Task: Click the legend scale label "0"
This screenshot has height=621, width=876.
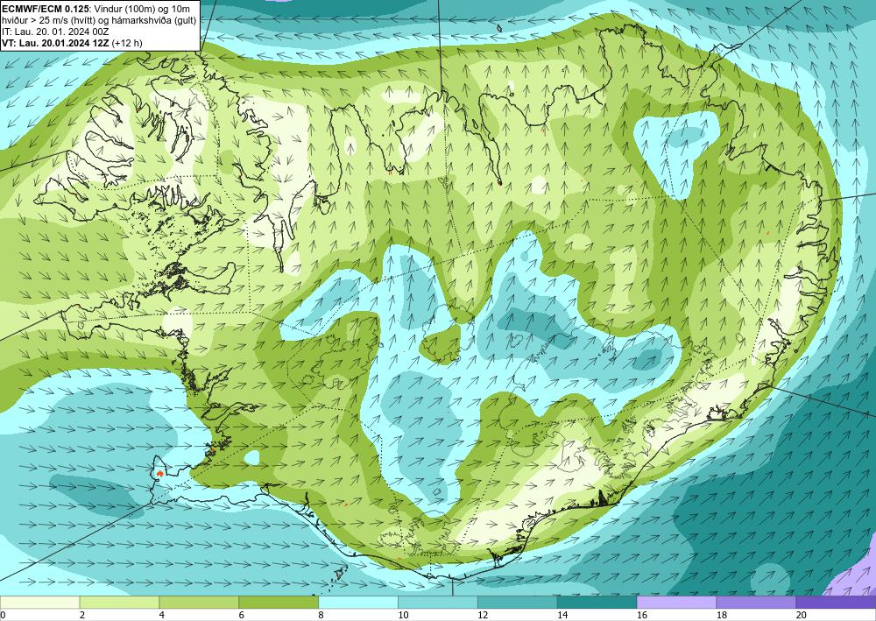Action: (3, 616)
